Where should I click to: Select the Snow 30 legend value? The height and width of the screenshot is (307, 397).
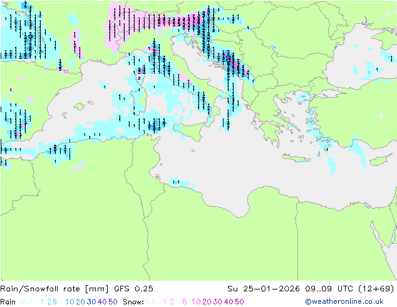tap(218, 302)
